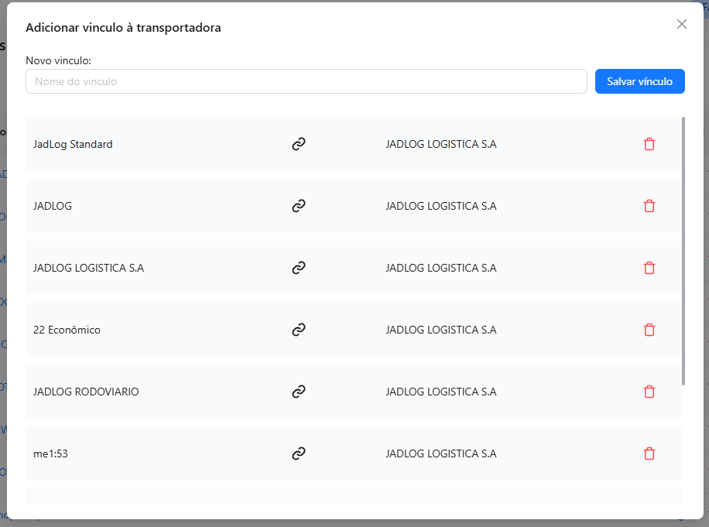
Task: Delete the JadLog Standard link
Action: point(649,144)
